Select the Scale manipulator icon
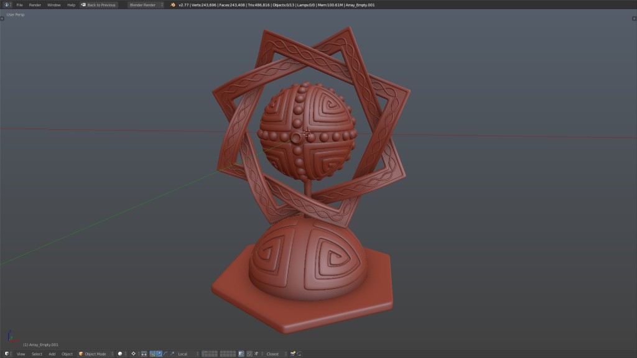 pyautogui.click(x=172, y=353)
